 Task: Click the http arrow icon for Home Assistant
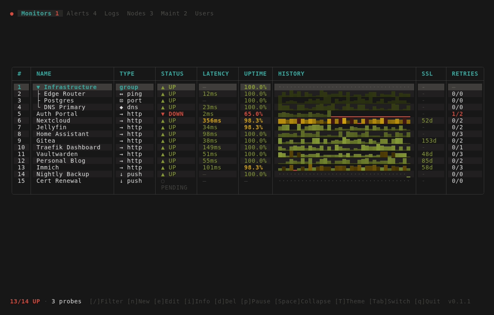coord(122,134)
